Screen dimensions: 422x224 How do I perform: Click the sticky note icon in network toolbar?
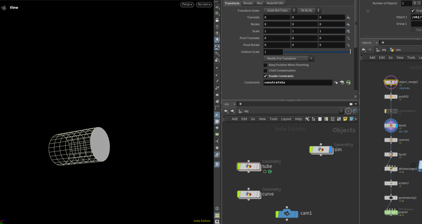point(345,119)
